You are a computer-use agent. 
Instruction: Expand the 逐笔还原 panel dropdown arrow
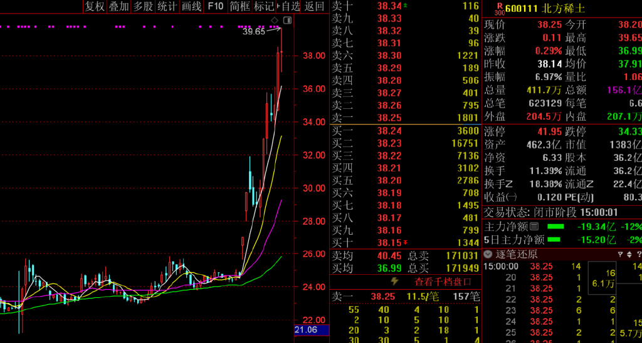[x=488, y=254]
